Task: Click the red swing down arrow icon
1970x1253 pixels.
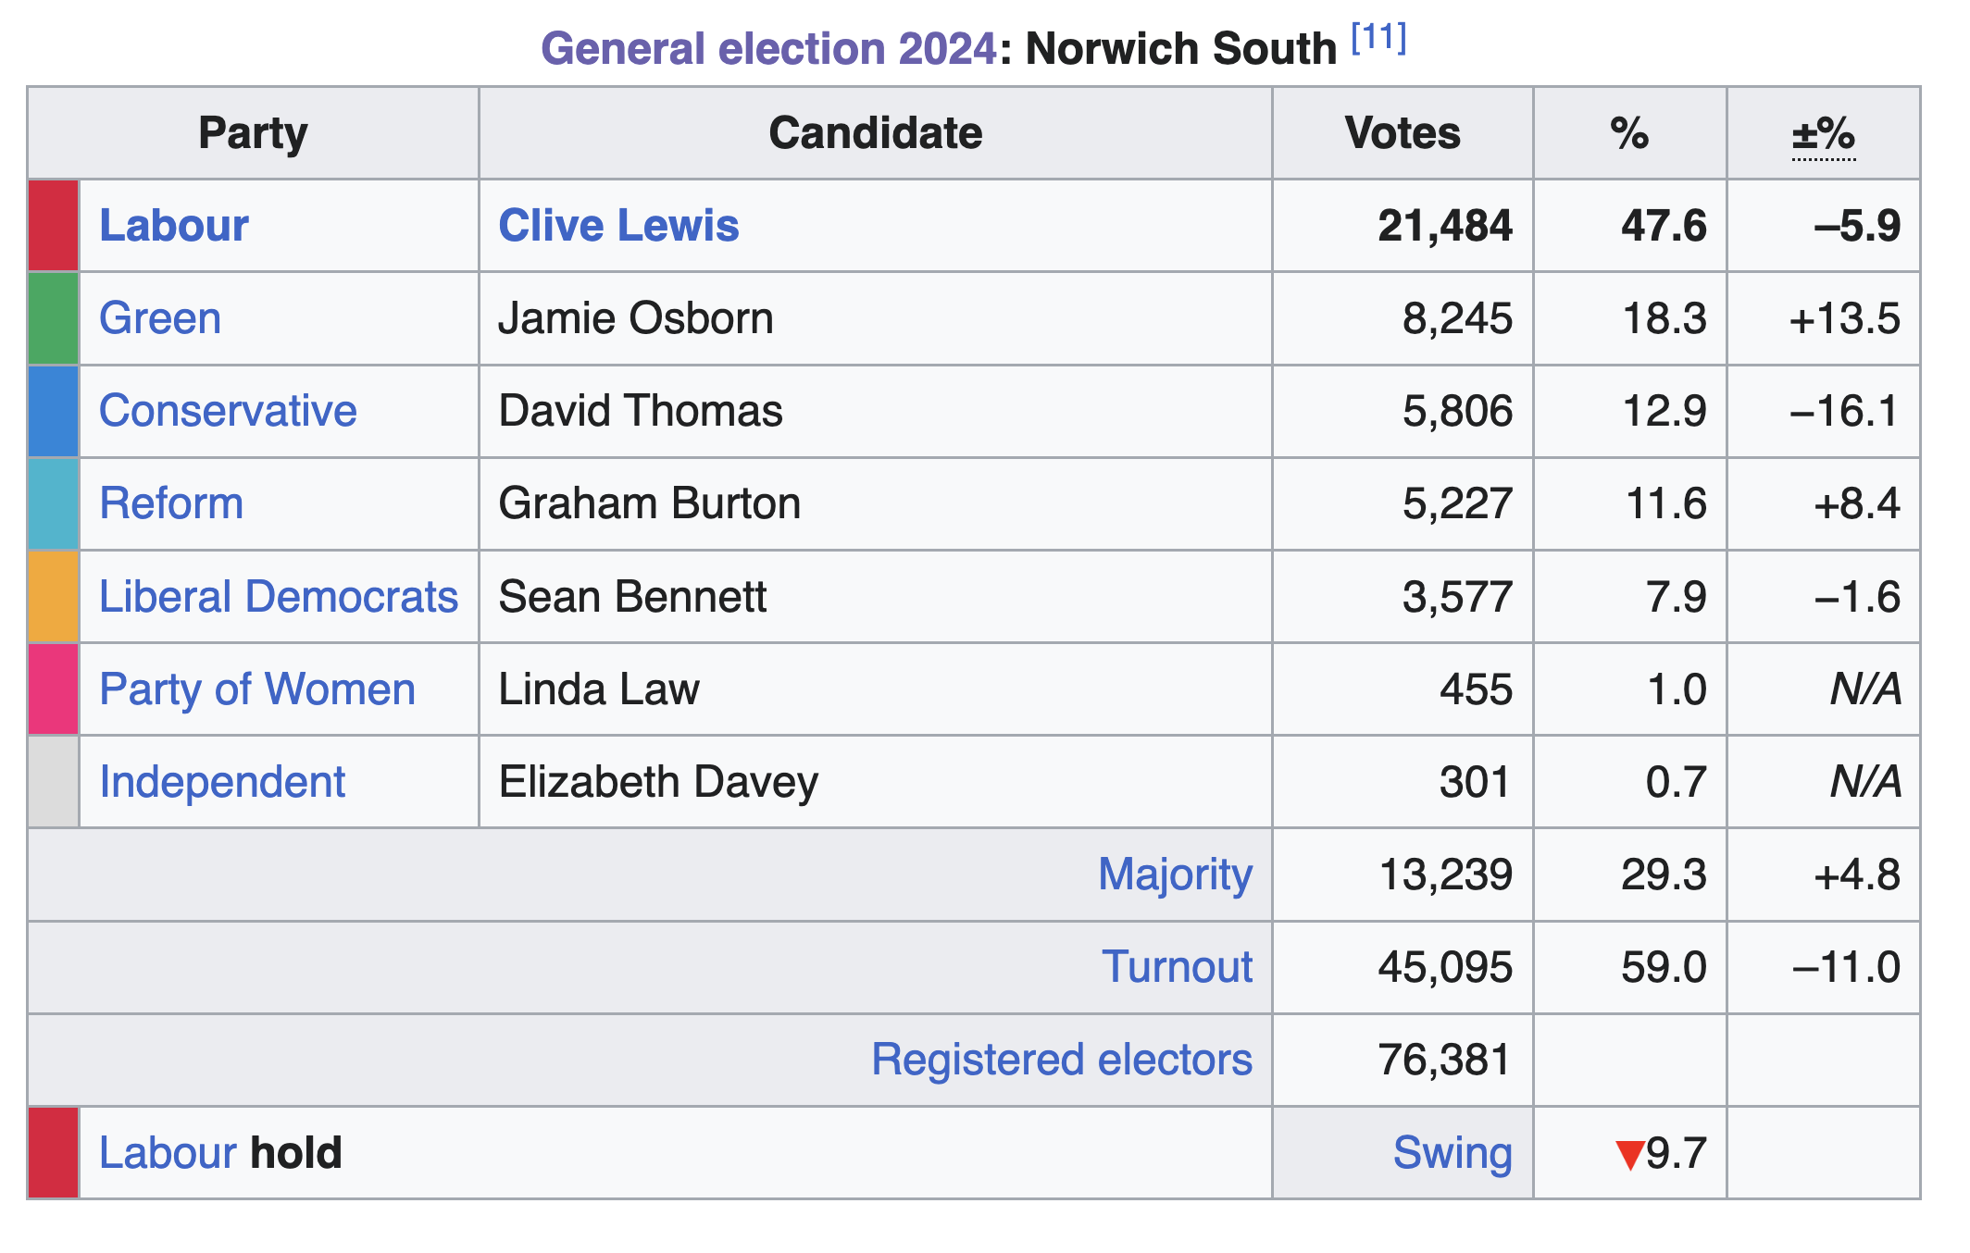Action: click(1629, 1155)
